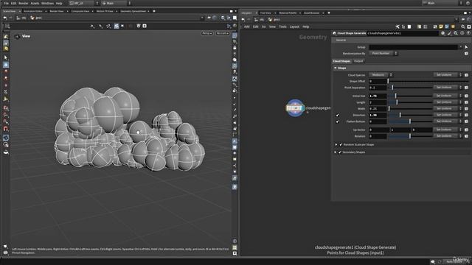This screenshot has width=472, height=265.
Task: Click the Cloud Shape Generate node type icon
Action: coord(334,33)
